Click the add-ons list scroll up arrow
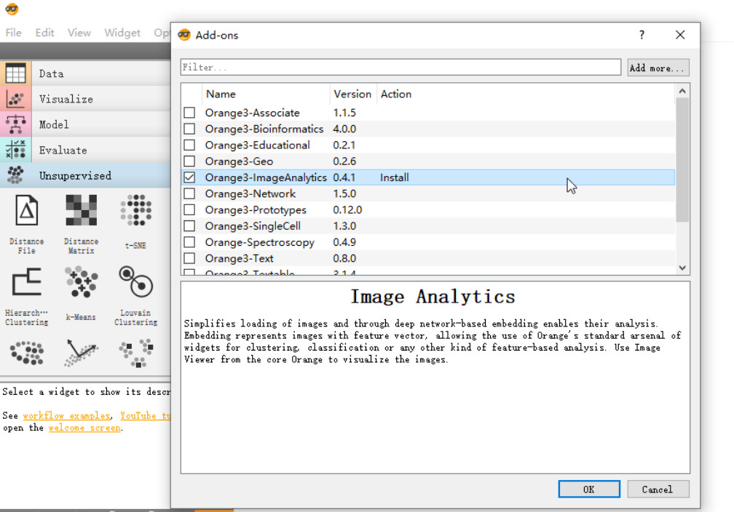The height and width of the screenshot is (512, 734). point(682,91)
